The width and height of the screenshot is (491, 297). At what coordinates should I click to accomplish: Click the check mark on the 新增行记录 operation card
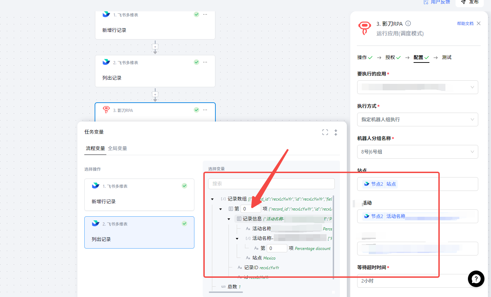tap(184, 186)
